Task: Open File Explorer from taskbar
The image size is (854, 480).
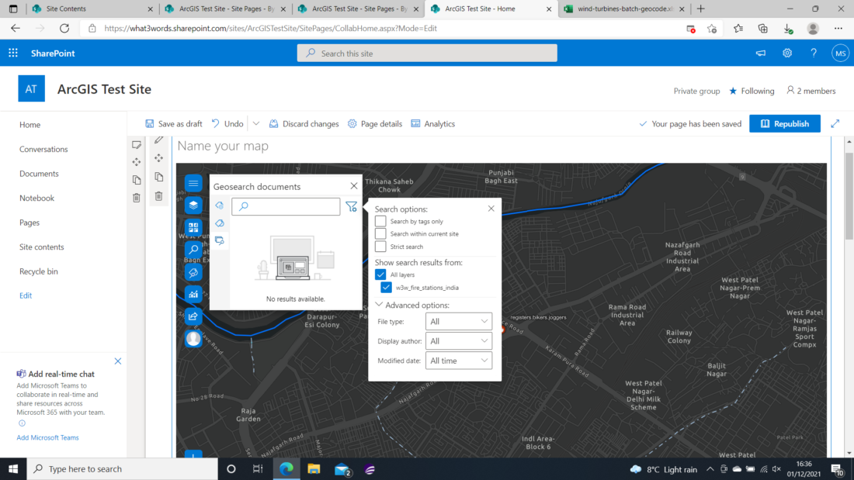Action: [x=314, y=468]
